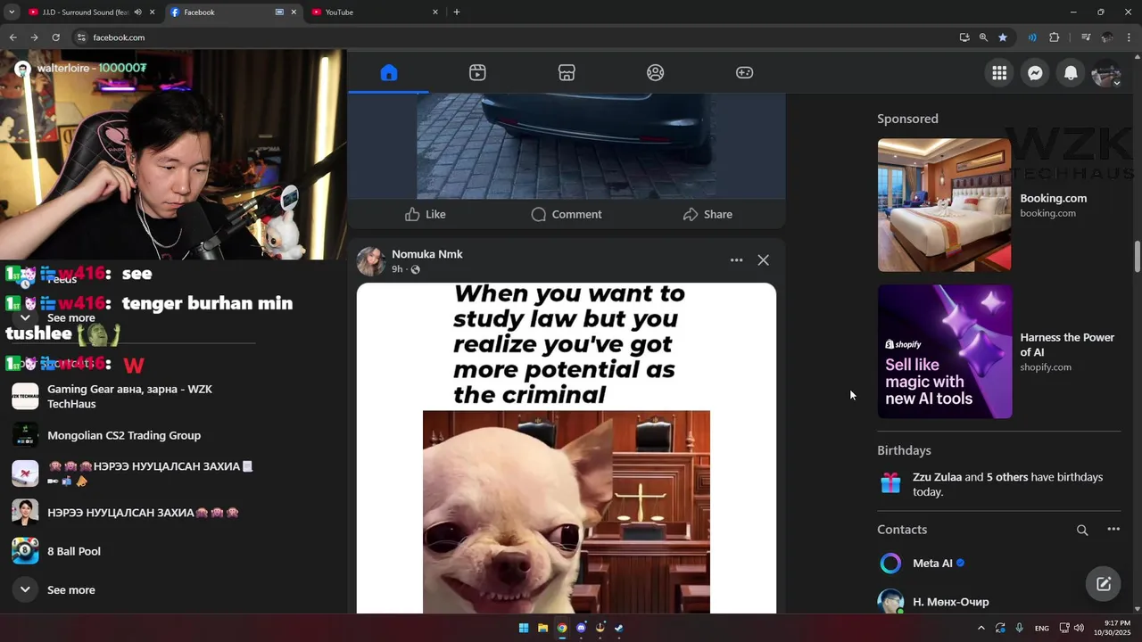The image size is (1142, 642).
Task: Open File Explorer from taskbar
Action: 542,628
